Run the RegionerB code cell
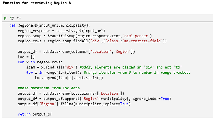The height and width of the screenshot is (119, 215). pos(5,18)
